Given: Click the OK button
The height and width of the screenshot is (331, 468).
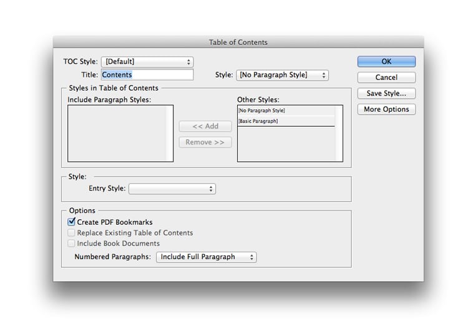Looking at the screenshot, I should (386, 62).
